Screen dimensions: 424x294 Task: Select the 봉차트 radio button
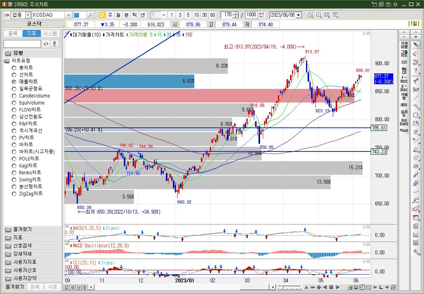(x=14, y=68)
